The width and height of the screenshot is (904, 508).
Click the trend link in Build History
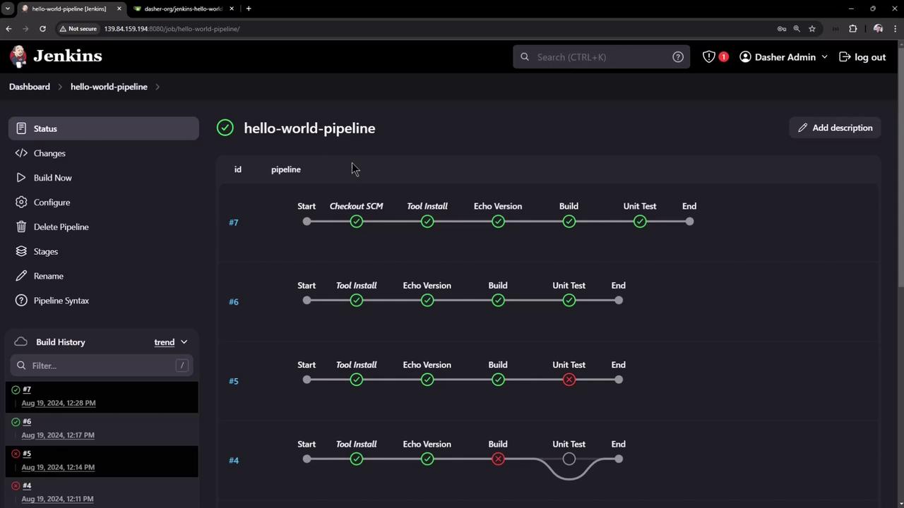coord(165,342)
